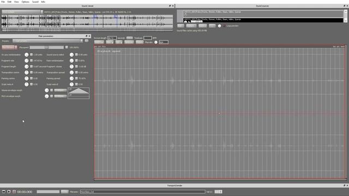Image resolution: width=349 pixels, height=196 pixels.
Task: Float the Transport/render panel
Action: [344, 185]
